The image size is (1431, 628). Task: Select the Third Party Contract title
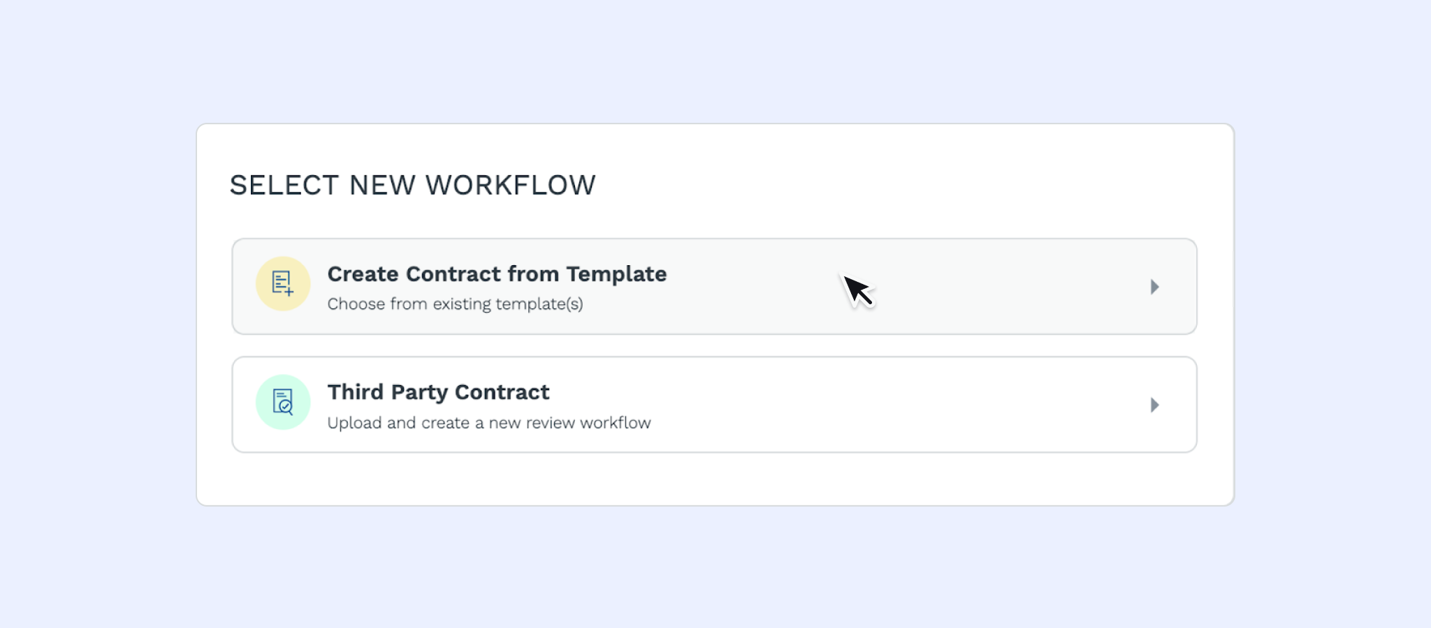tap(438, 392)
